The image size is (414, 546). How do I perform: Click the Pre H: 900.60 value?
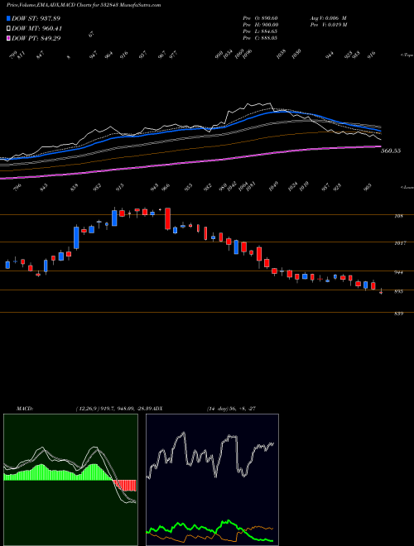click(260, 25)
